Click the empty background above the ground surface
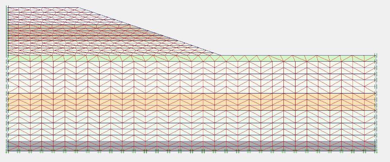Screen dimensions: 390x162 [286, 27]
